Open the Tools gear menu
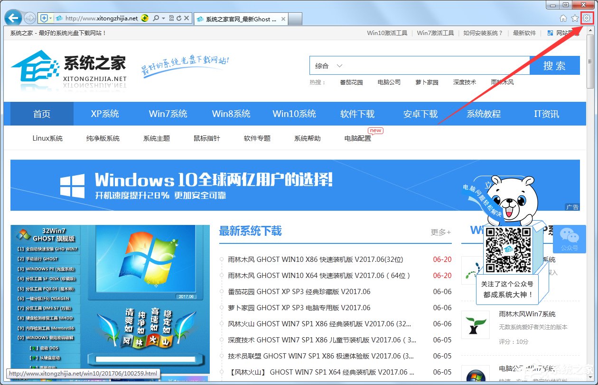This screenshot has height=385, width=598. pyautogui.click(x=587, y=18)
